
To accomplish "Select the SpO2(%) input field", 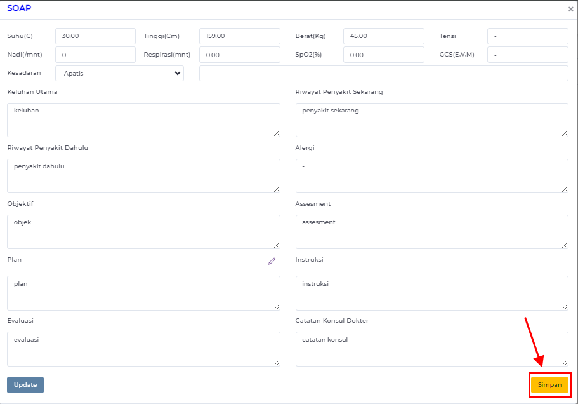I will (x=383, y=55).
